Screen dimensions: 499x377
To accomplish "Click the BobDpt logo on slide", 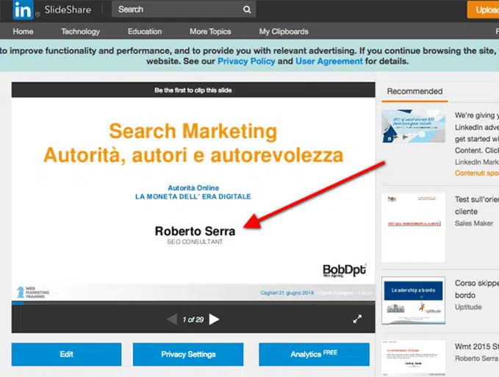I will pyautogui.click(x=345, y=270).
